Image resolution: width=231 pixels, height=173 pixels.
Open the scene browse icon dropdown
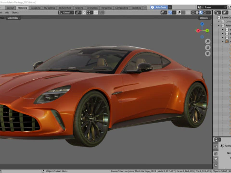[x=200, y=7]
